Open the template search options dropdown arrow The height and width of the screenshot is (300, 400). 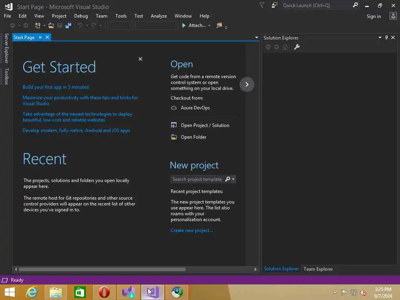[x=233, y=179]
